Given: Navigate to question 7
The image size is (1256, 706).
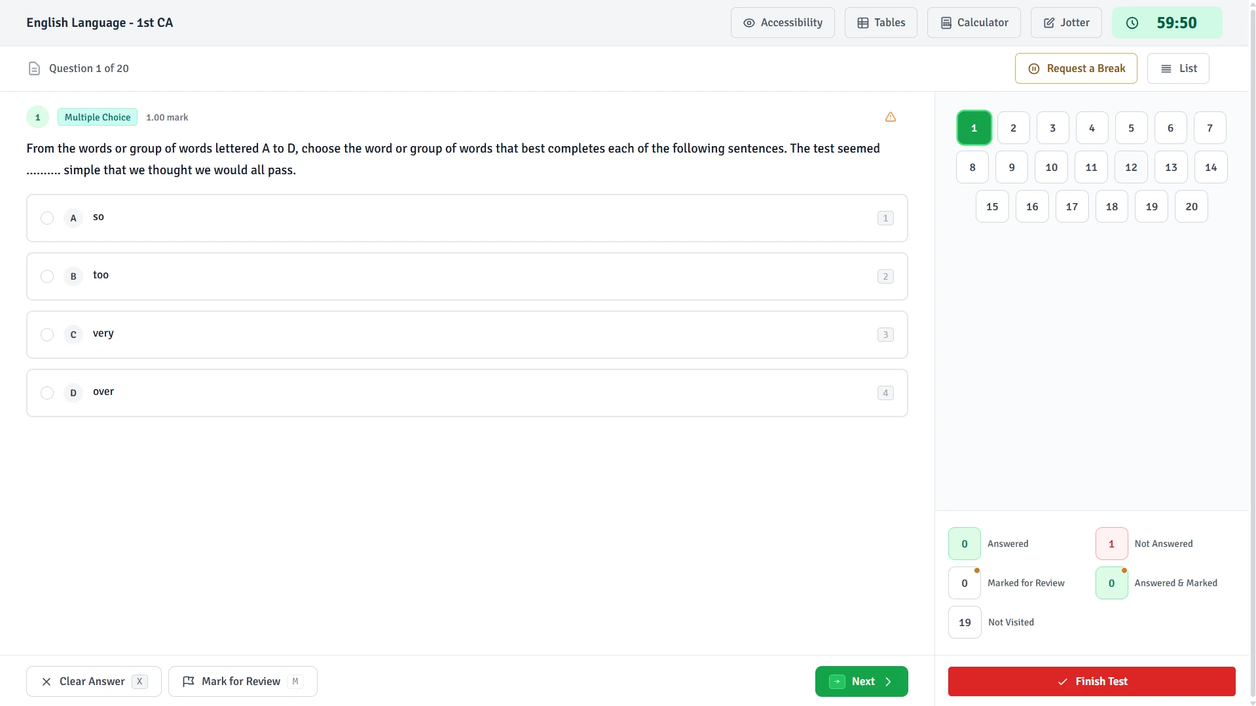Looking at the screenshot, I should pos(1210,128).
